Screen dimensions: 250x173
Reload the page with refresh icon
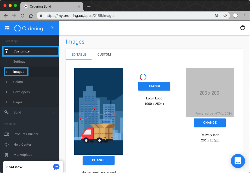pyautogui.click(x=22, y=16)
